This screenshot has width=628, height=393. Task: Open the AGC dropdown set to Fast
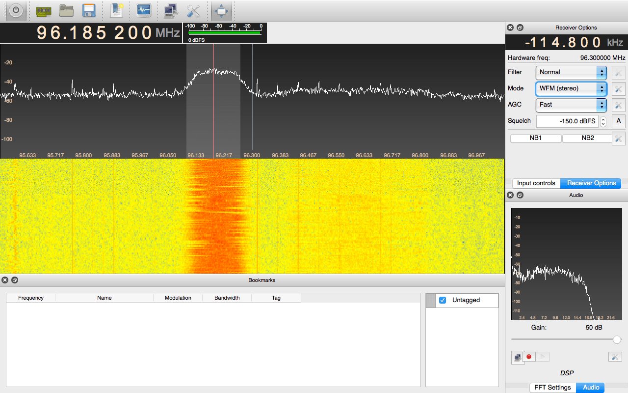(571, 105)
